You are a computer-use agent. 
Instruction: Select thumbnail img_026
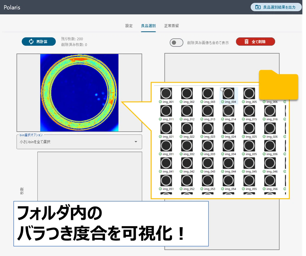270,128
